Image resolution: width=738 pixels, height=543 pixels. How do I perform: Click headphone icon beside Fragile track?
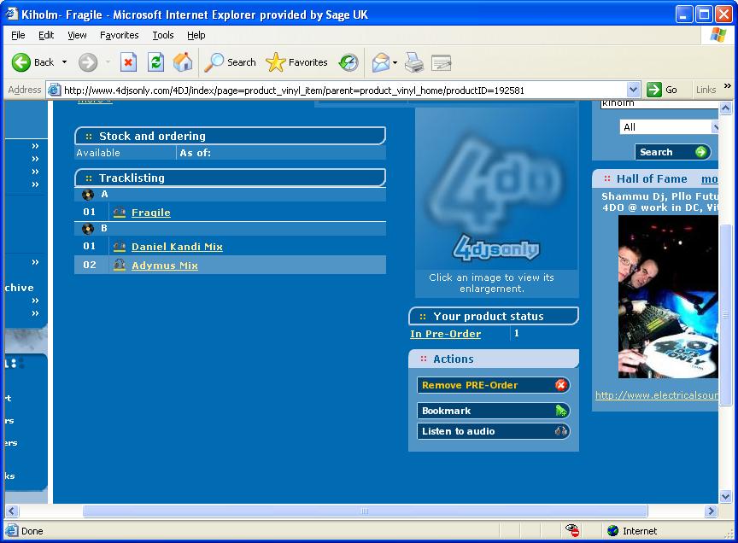pos(120,213)
